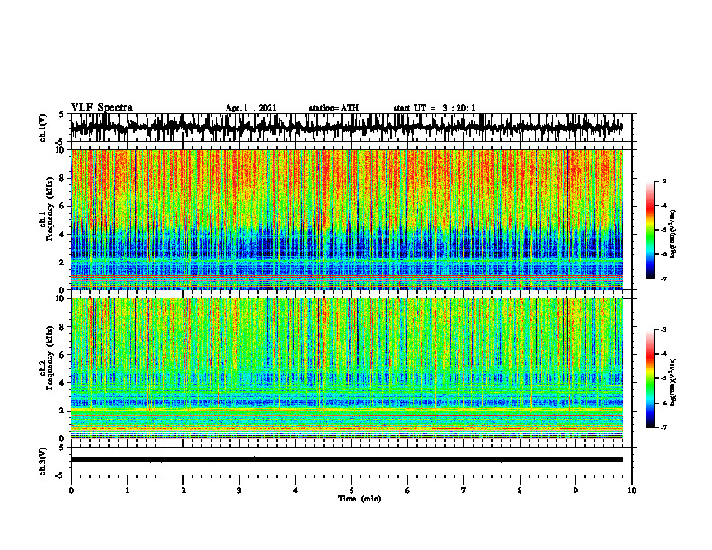Click the "6" tick on the time axis

coord(408,491)
